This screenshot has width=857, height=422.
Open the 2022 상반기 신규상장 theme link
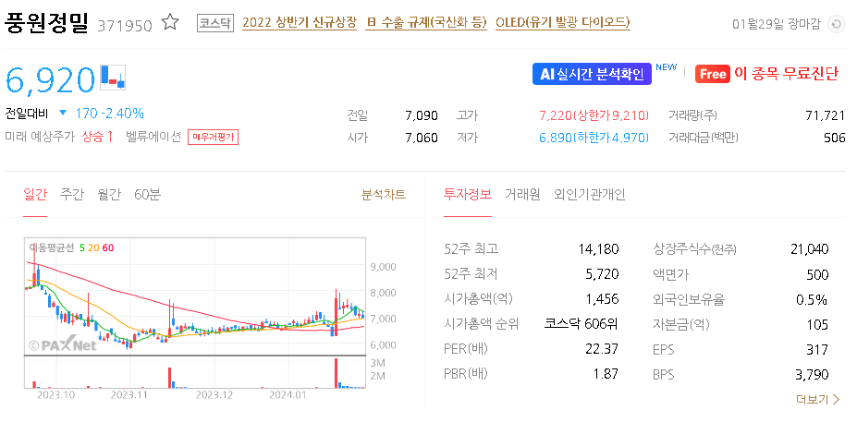299,23
